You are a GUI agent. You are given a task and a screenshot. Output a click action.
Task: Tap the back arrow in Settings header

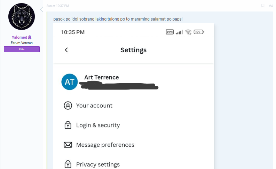[66, 50]
